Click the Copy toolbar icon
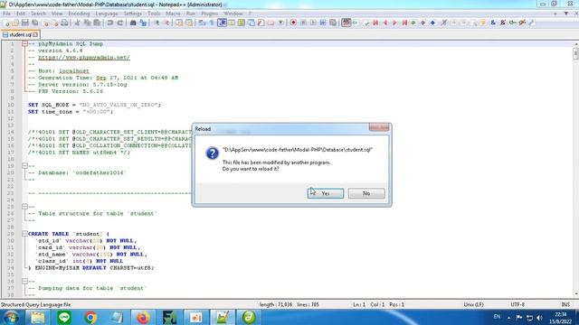579x325 pixels. pyautogui.click(x=87, y=23)
